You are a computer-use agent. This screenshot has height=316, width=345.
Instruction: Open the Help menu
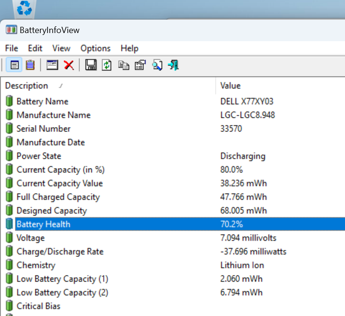point(130,48)
